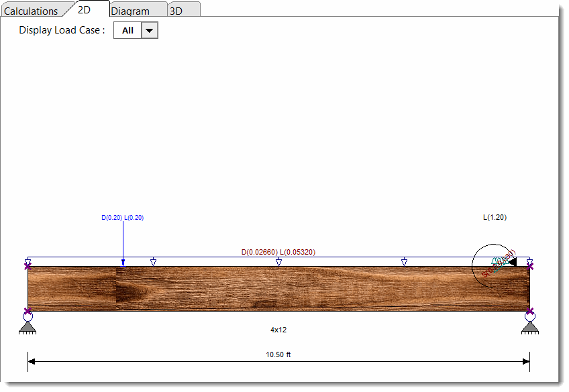Screen dimensions: 569x392
Task: Click the 10.50 ft dimension line
Action: (278, 361)
